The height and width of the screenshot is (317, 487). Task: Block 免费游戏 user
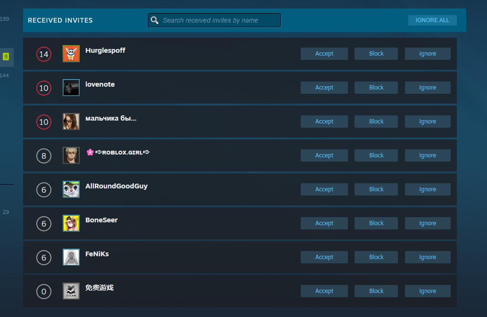point(376,291)
